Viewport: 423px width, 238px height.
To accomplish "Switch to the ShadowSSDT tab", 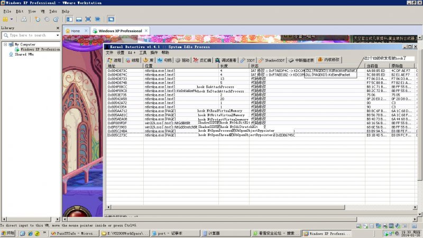I will [x=272, y=60].
